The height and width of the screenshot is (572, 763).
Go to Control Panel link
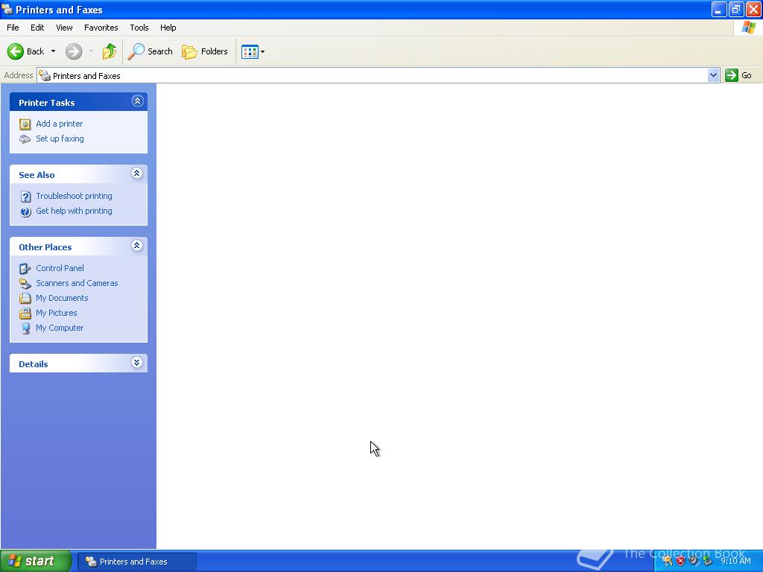[60, 268]
